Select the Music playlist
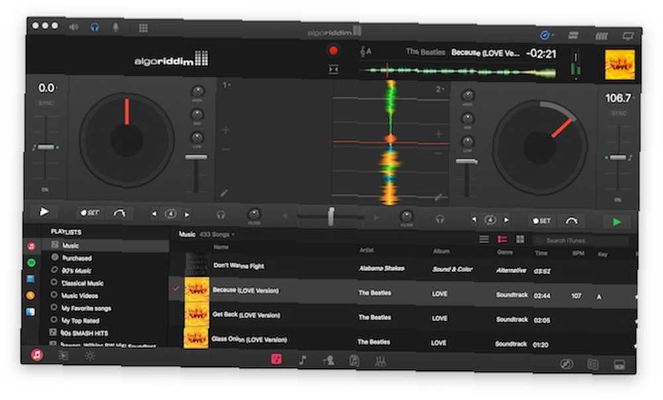Image resolution: width=663 pixels, height=400 pixels. tap(105, 245)
